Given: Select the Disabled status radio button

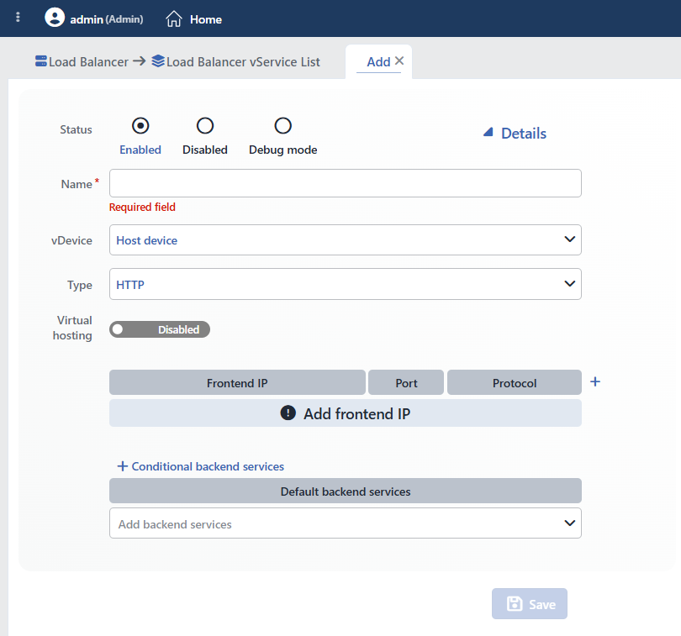Looking at the screenshot, I should [205, 126].
